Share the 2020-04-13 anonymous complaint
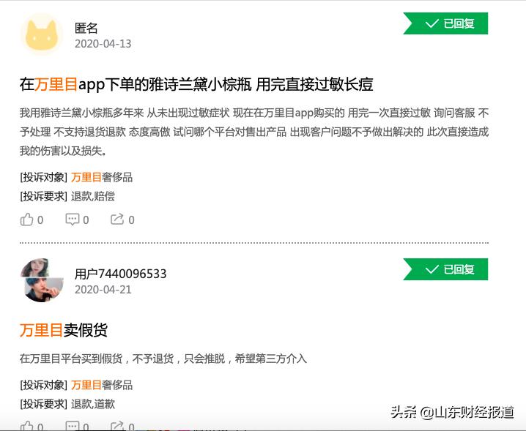This screenshot has height=431, width=526. coord(117,220)
